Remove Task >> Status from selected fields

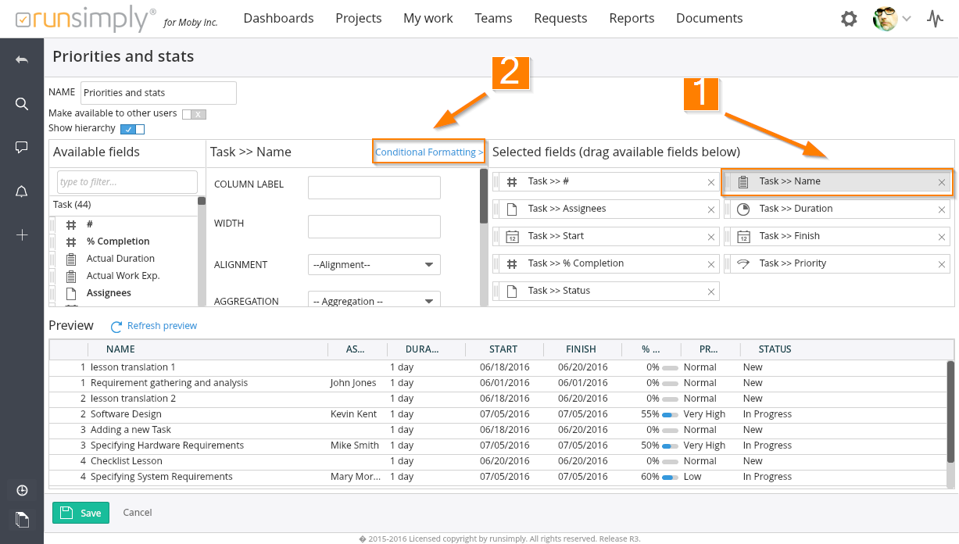pyautogui.click(x=710, y=292)
